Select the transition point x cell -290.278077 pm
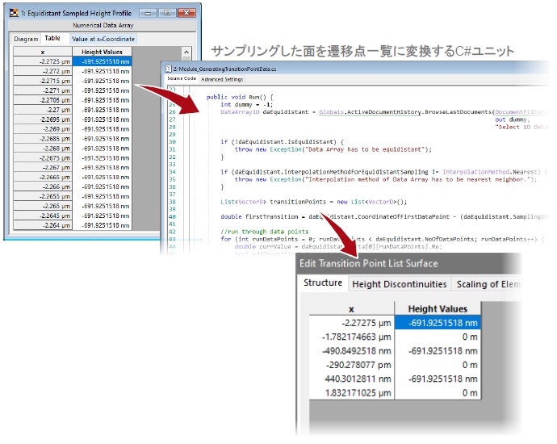This screenshot has height=444, width=557. 352,365
